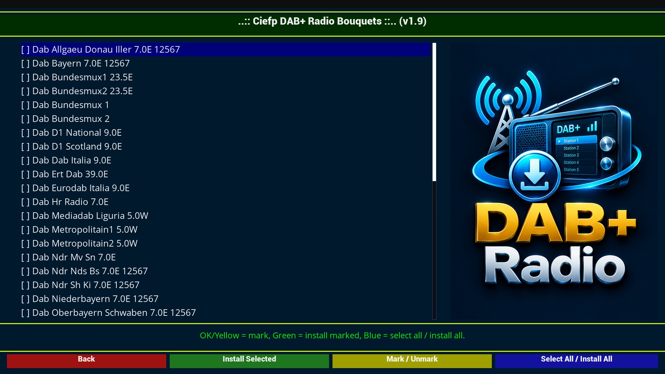
Task: Check the Dab Bundesmux2 23.5E entry box
Action: pyautogui.click(x=25, y=91)
